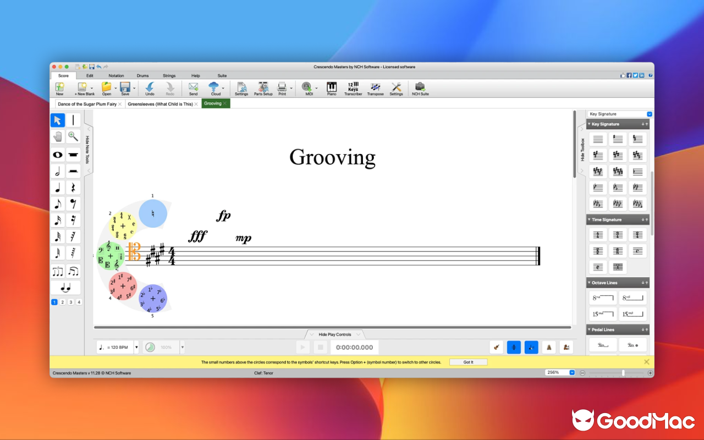Select the triplet notes tool
Image resolution: width=704 pixels, height=440 pixels.
57,271
